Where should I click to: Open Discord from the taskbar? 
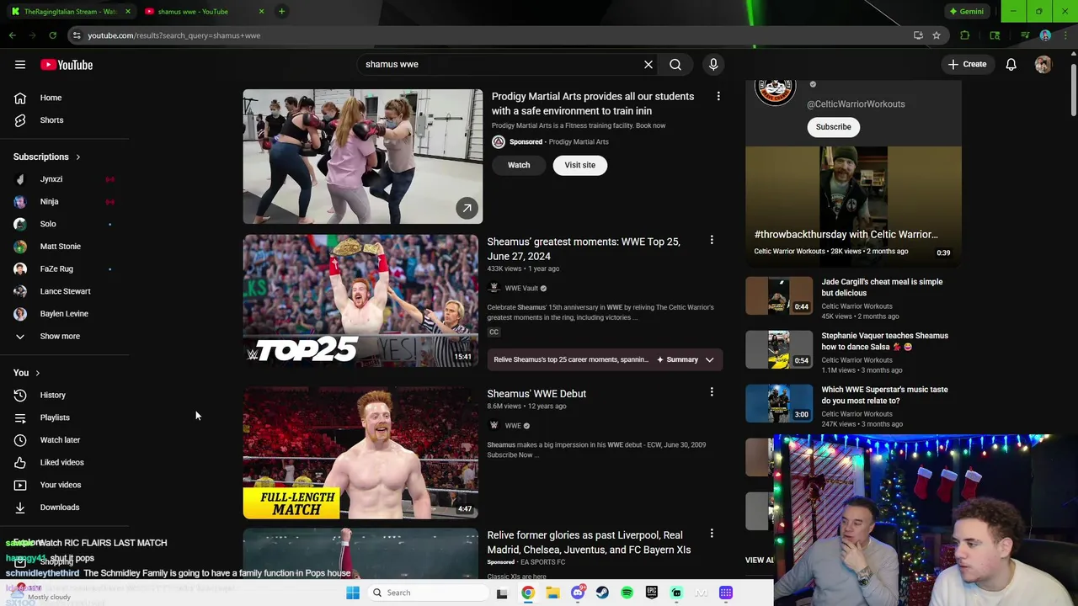(x=577, y=593)
